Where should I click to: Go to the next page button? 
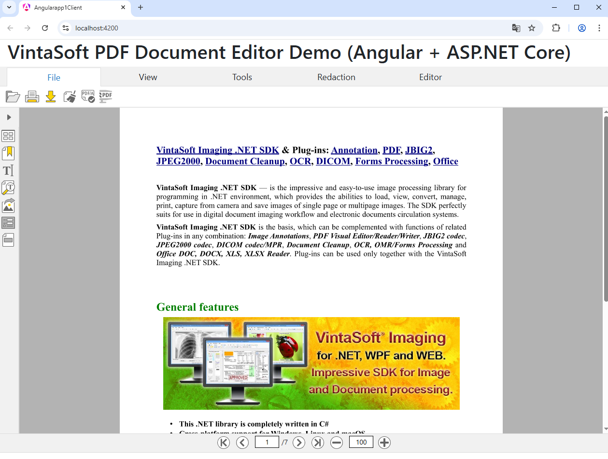coord(299,442)
